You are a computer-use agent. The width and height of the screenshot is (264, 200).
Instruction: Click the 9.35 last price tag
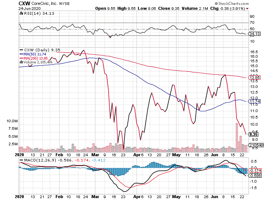[x=253, y=134]
